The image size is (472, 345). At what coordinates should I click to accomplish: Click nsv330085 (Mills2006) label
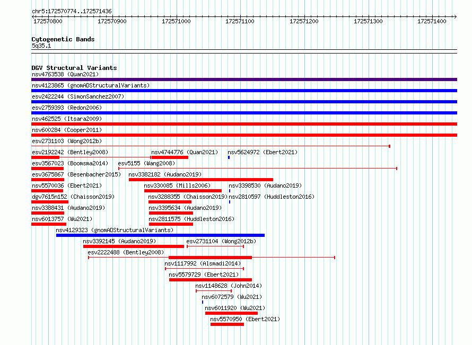pyautogui.click(x=177, y=185)
